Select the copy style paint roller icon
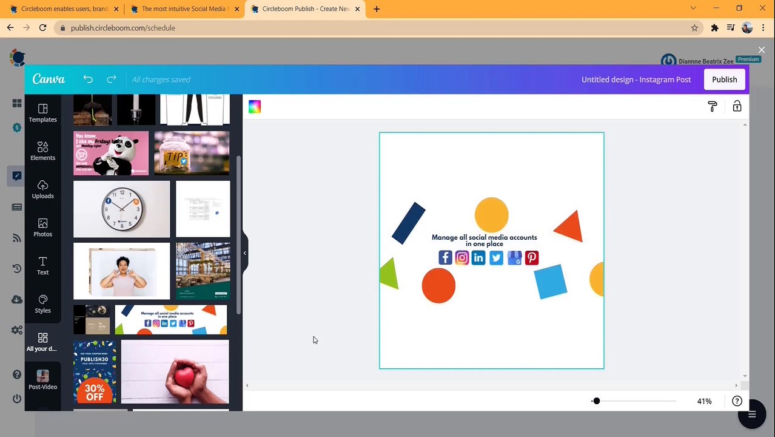Image resolution: width=775 pixels, height=437 pixels. [x=713, y=107]
